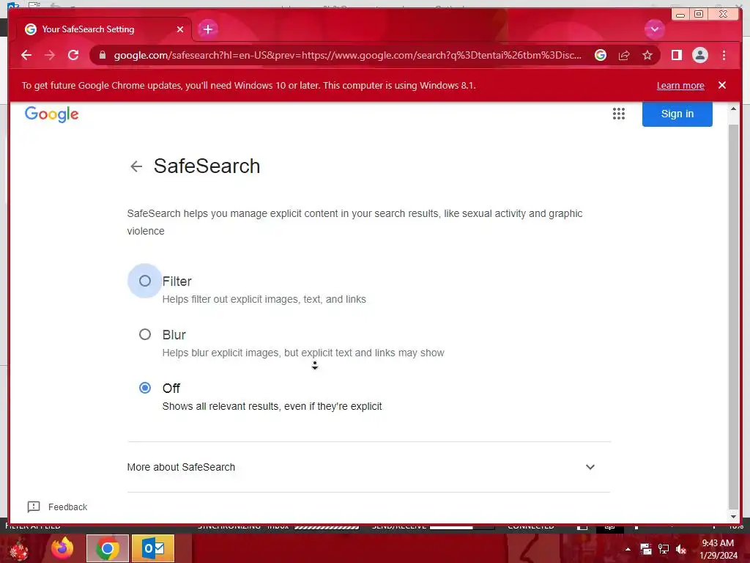750x563 pixels.
Task: Click the forward navigation arrow
Action: point(50,55)
